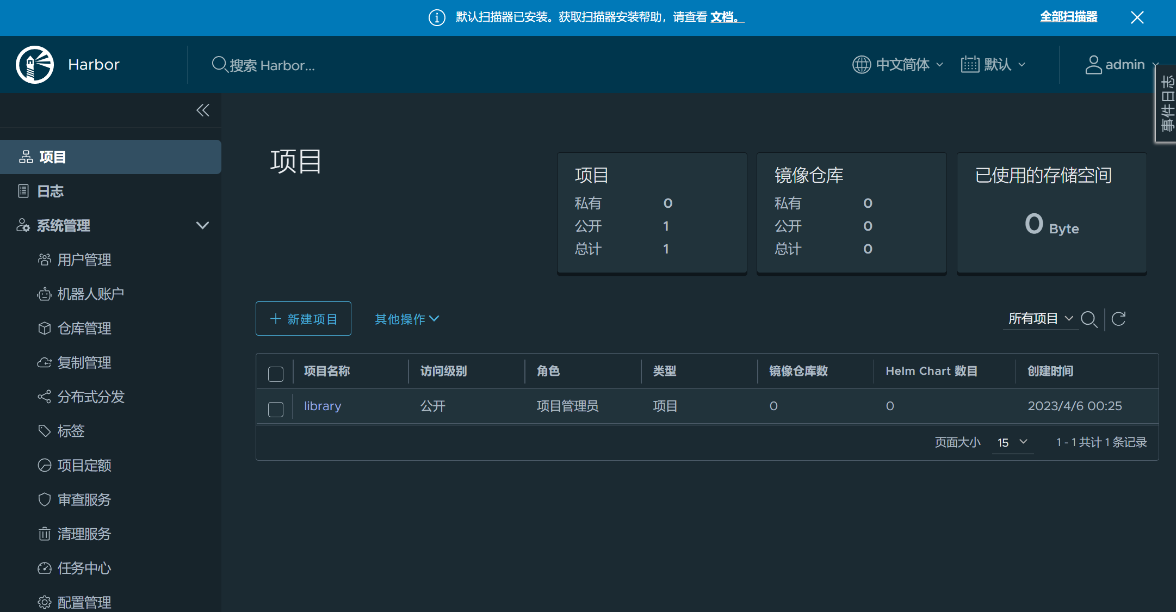This screenshot has width=1176, height=612.
Task: Click the 标签 tag icon
Action: click(45, 431)
